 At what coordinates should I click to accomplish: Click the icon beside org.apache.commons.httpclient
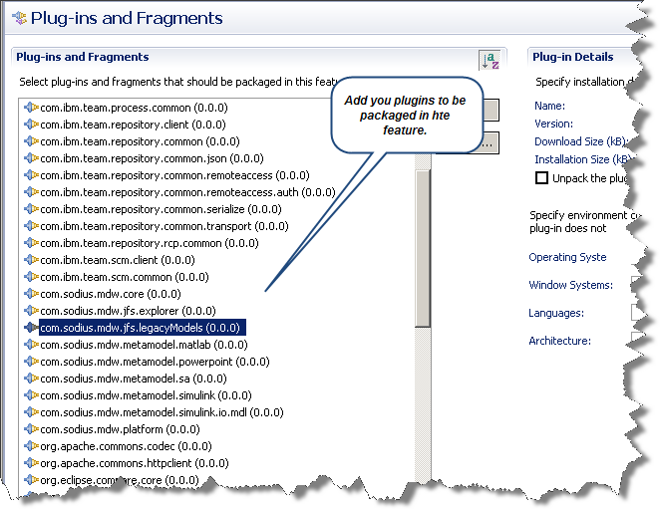pyautogui.click(x=31, y=463)
